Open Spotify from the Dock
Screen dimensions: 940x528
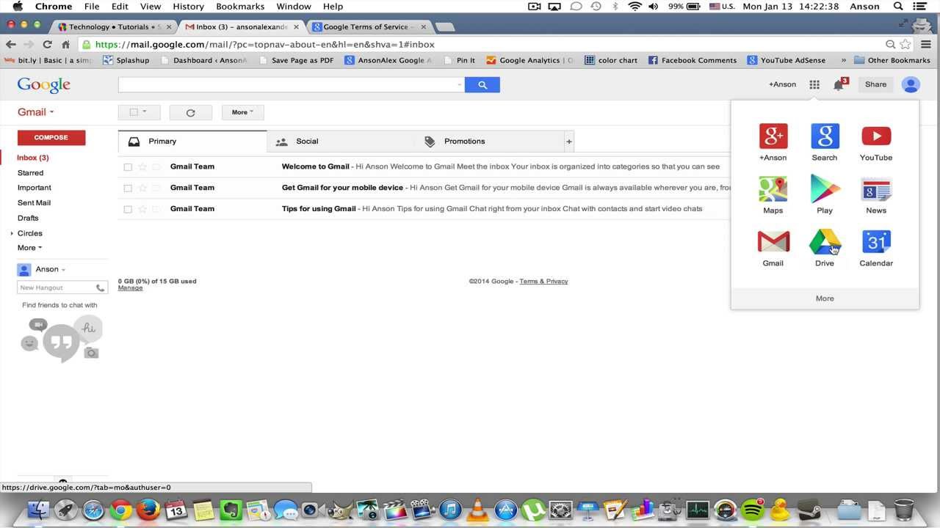753,509
